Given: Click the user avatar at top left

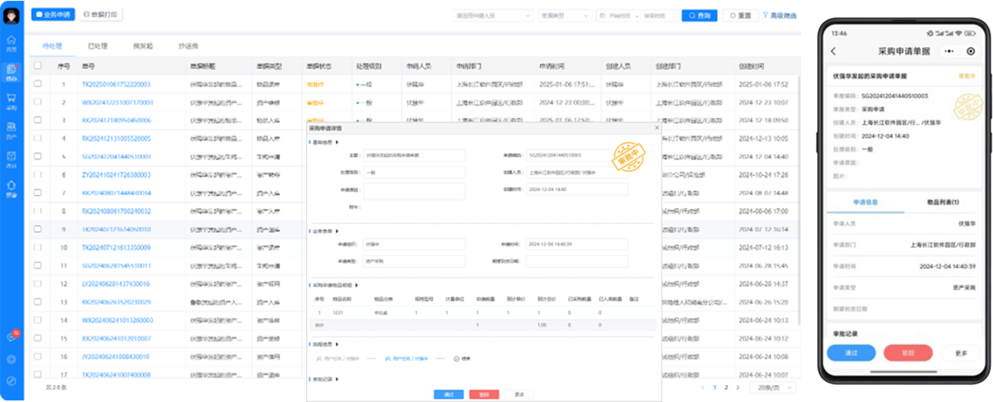Looking at the screenshot, I should tap(12, 15).
